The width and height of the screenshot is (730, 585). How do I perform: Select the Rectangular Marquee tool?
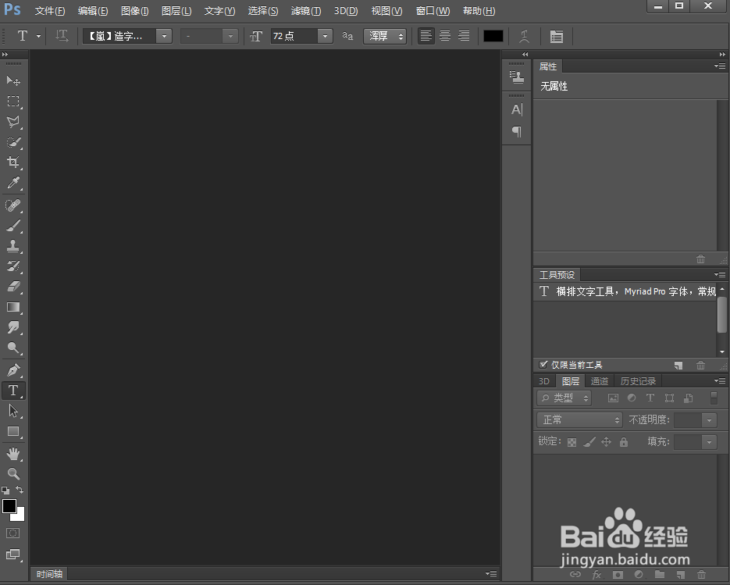tap(13, 101)
